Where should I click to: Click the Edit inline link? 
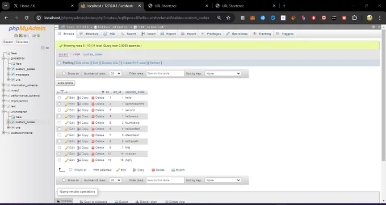pos(82,63)
